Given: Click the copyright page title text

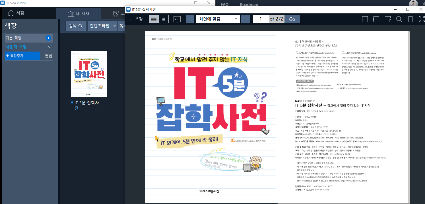Looking at the screenshot, I should point(333,105).
